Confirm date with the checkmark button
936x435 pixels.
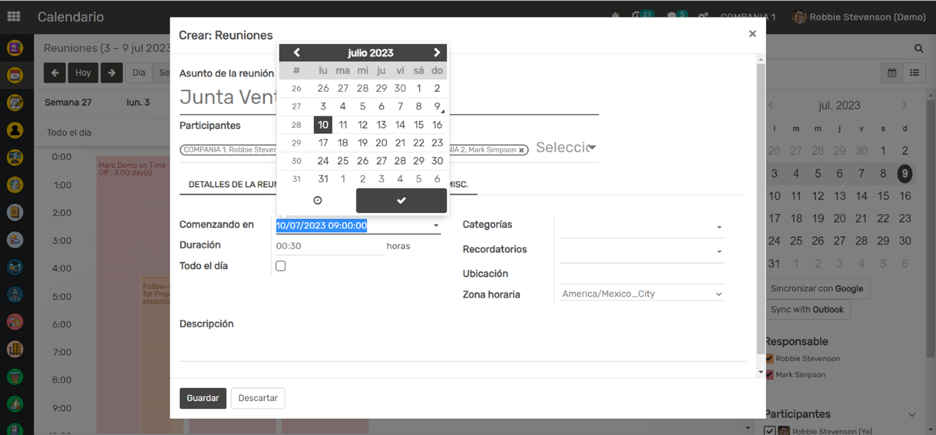[x=401, y=200]
